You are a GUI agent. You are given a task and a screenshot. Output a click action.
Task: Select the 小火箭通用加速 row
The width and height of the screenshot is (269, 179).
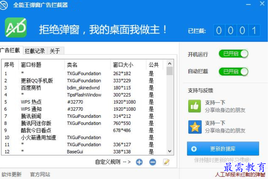click(84, 137)
